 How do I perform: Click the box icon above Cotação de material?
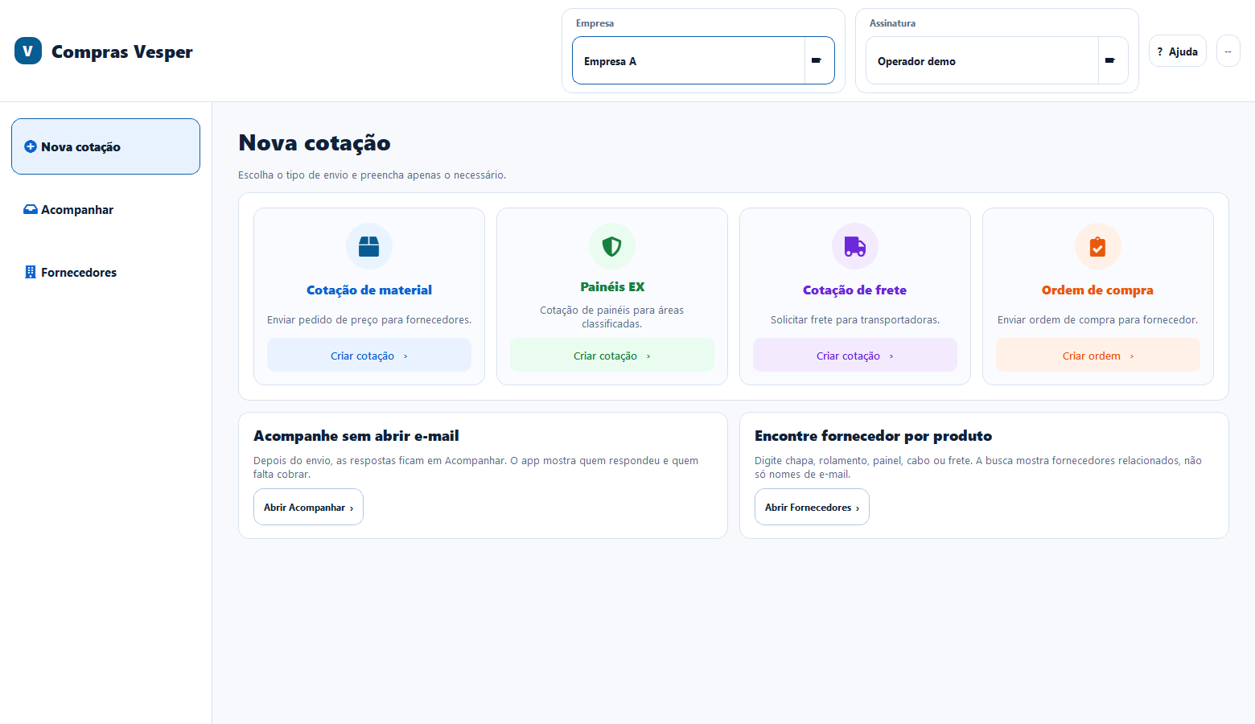[x=369, y=246]
